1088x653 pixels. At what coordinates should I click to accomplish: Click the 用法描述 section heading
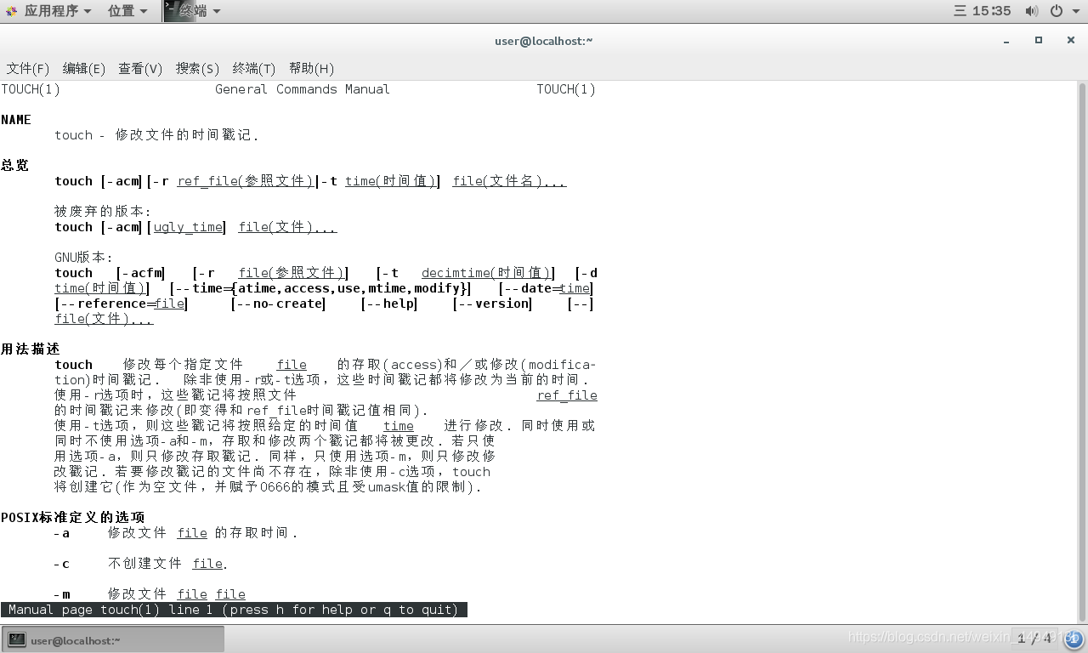[x=31, y=349]
